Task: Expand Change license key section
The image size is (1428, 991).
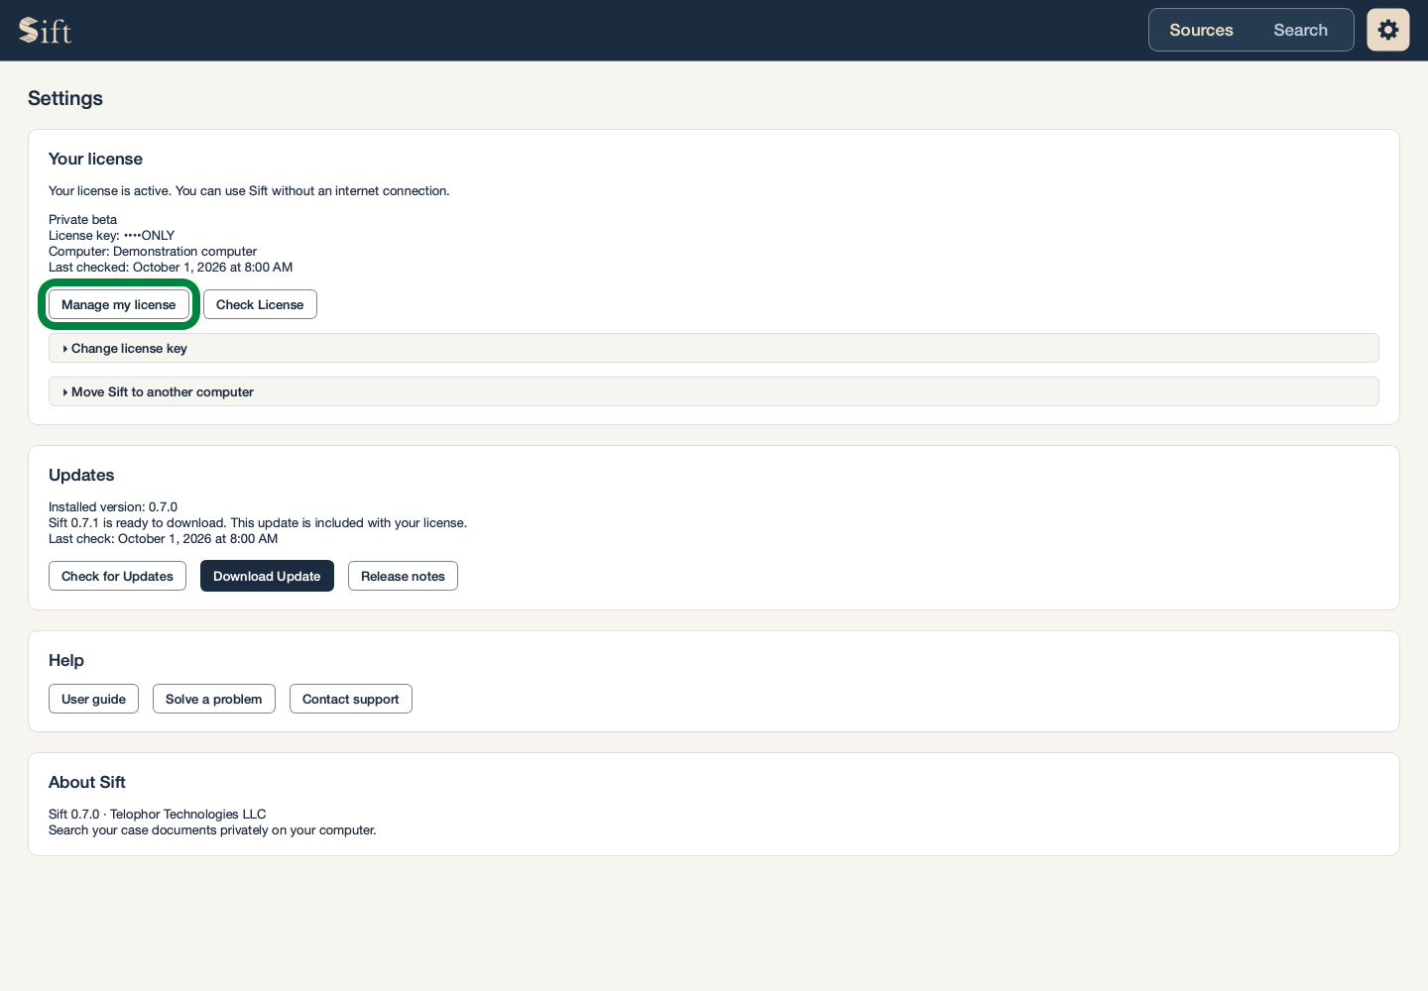Action: click(713, 348)
